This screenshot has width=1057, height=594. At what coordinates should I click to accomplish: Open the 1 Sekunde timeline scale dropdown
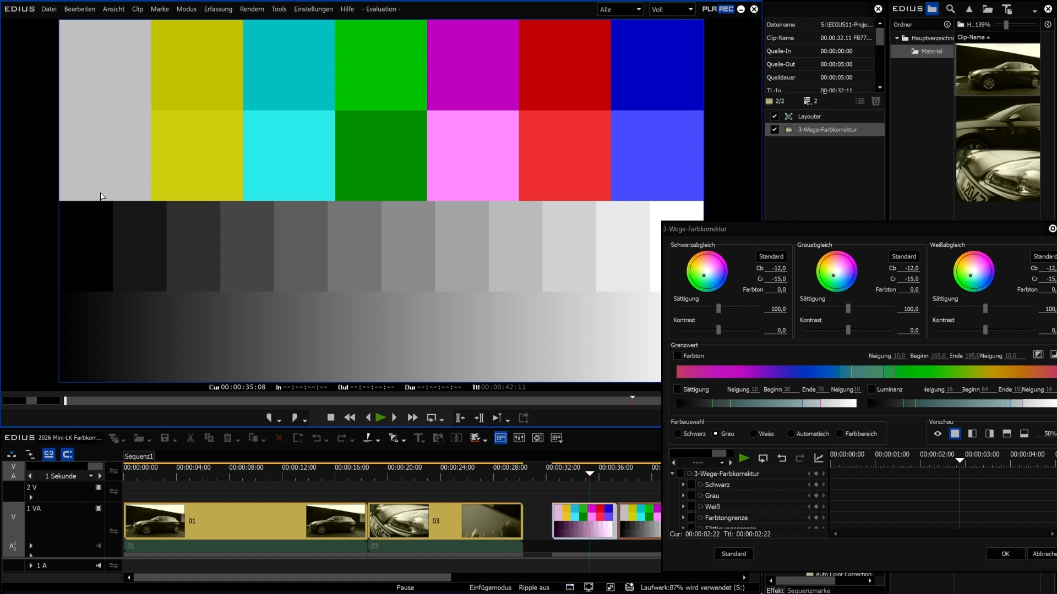pyautogui.click(x=91, y=476)
